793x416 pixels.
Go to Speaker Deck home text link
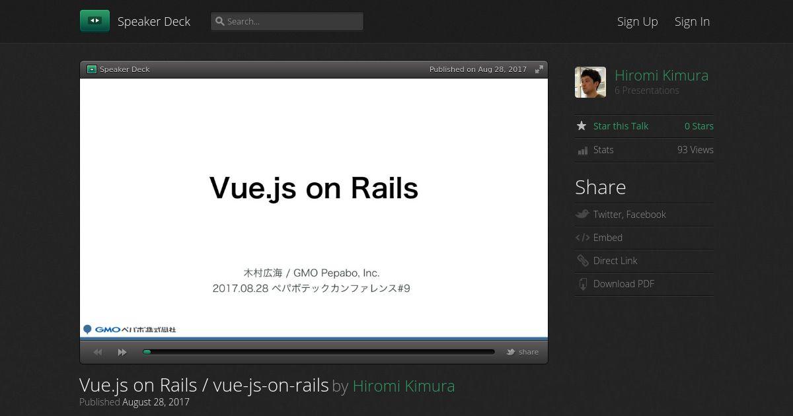tap(154, 21)
